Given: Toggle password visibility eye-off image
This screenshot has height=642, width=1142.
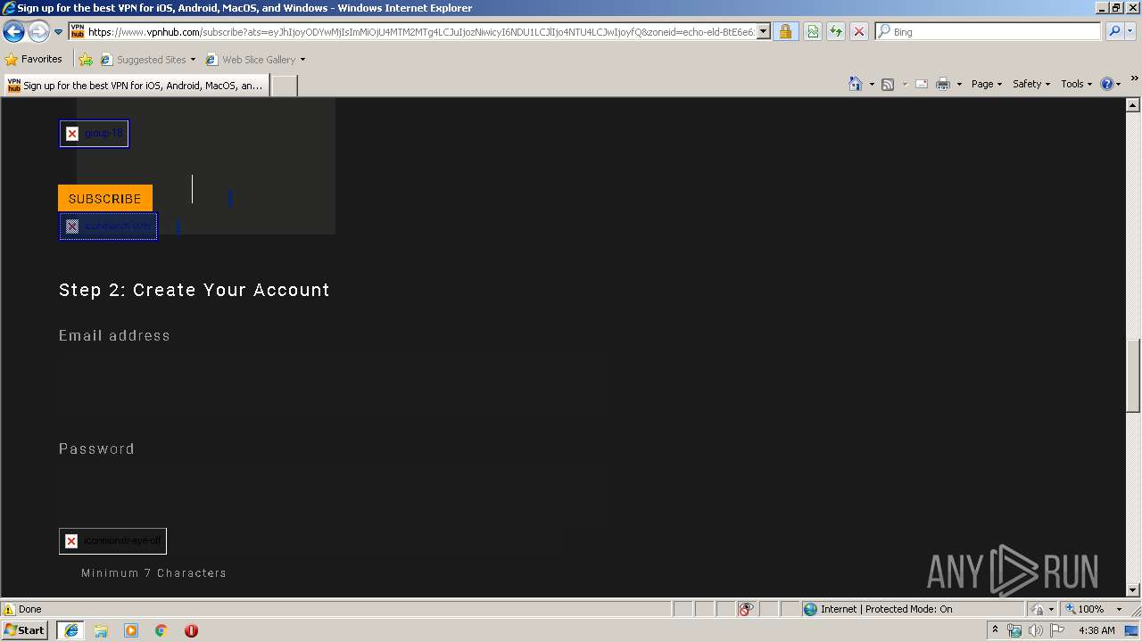Looking at the screenshot, I should click(x=112, y=541).
